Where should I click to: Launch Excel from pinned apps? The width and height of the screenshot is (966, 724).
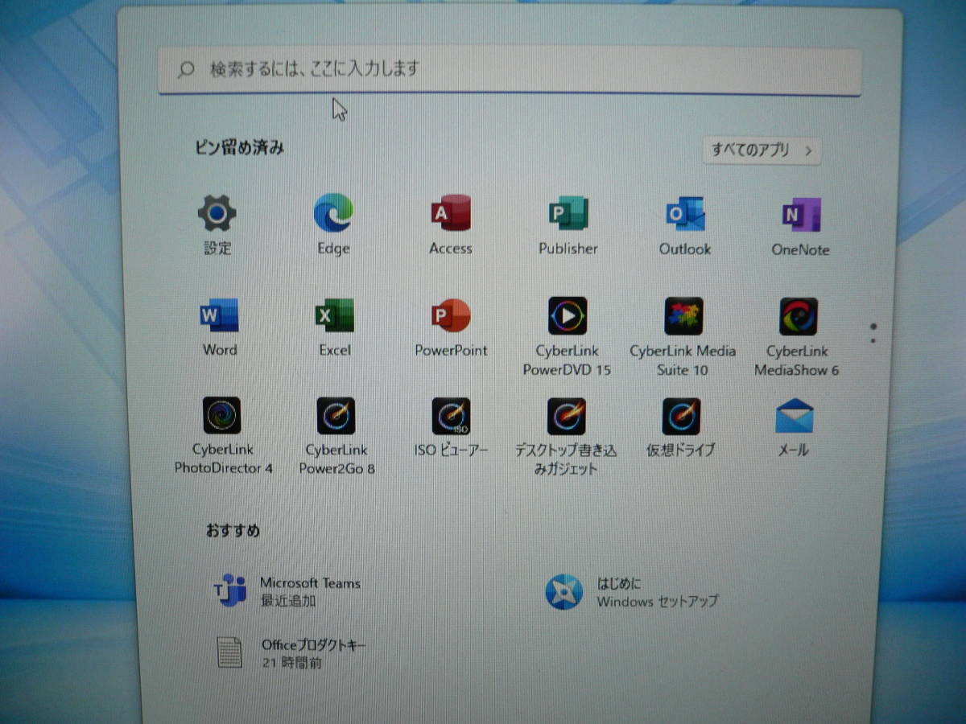335,327
